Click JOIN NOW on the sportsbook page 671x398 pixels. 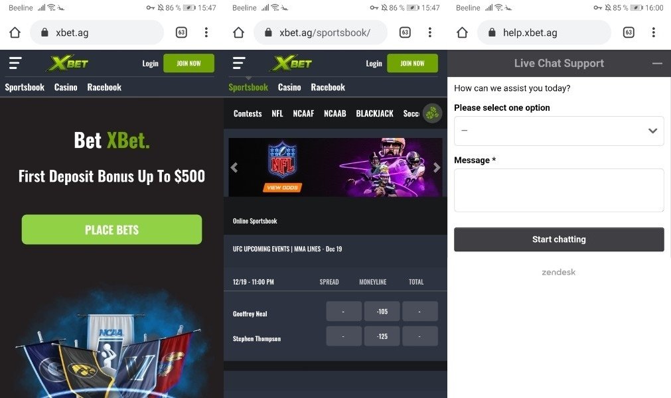point(413,63)
